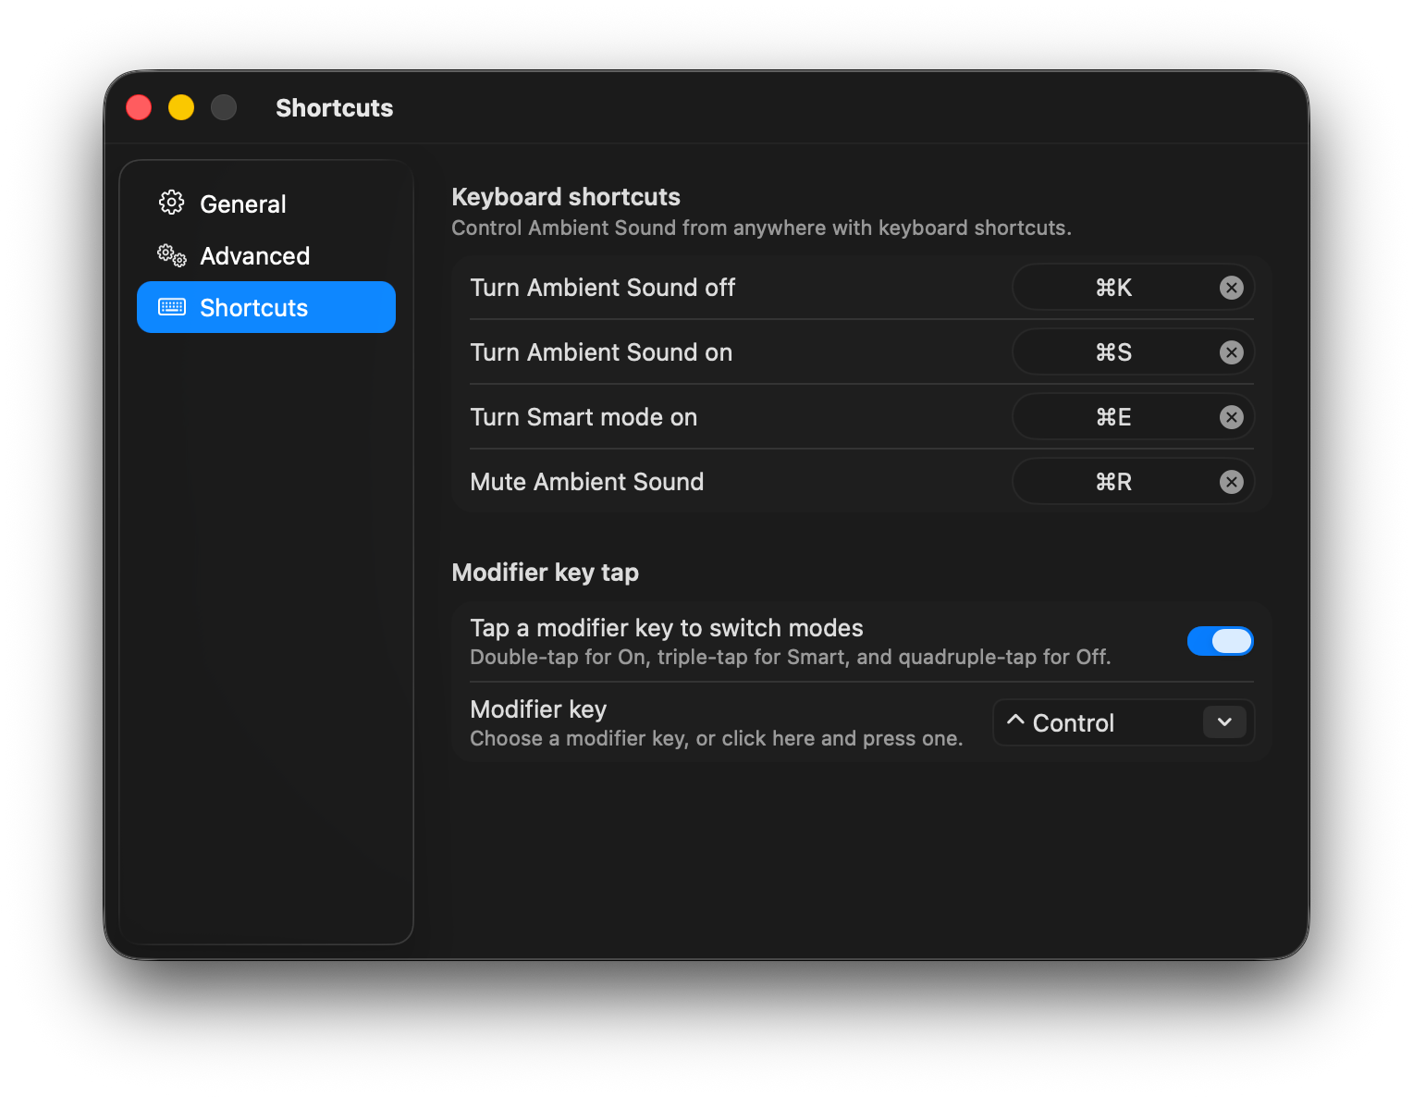Clear the Mute Ambient Sound shortcut

(x=1231, y=481)
